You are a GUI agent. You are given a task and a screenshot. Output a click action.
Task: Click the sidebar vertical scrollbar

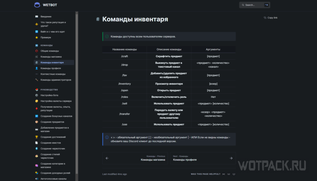[x=77, y=82]
